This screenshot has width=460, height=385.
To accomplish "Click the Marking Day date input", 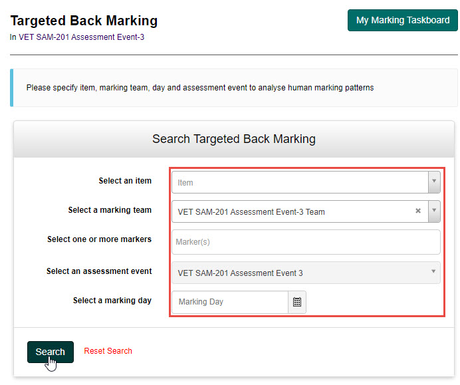I will pyautogui.click(x=230, y=302).
